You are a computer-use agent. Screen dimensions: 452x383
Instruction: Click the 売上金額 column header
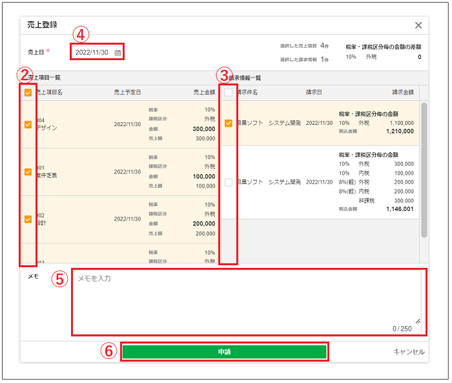tap(203, 93)
